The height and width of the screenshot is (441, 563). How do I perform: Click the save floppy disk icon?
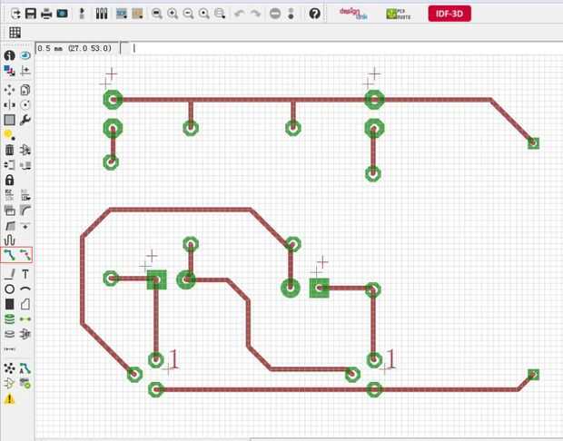pos(31,14)
